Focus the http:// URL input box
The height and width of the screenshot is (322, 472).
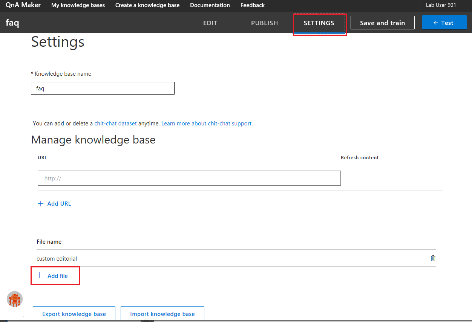[189, 178]
